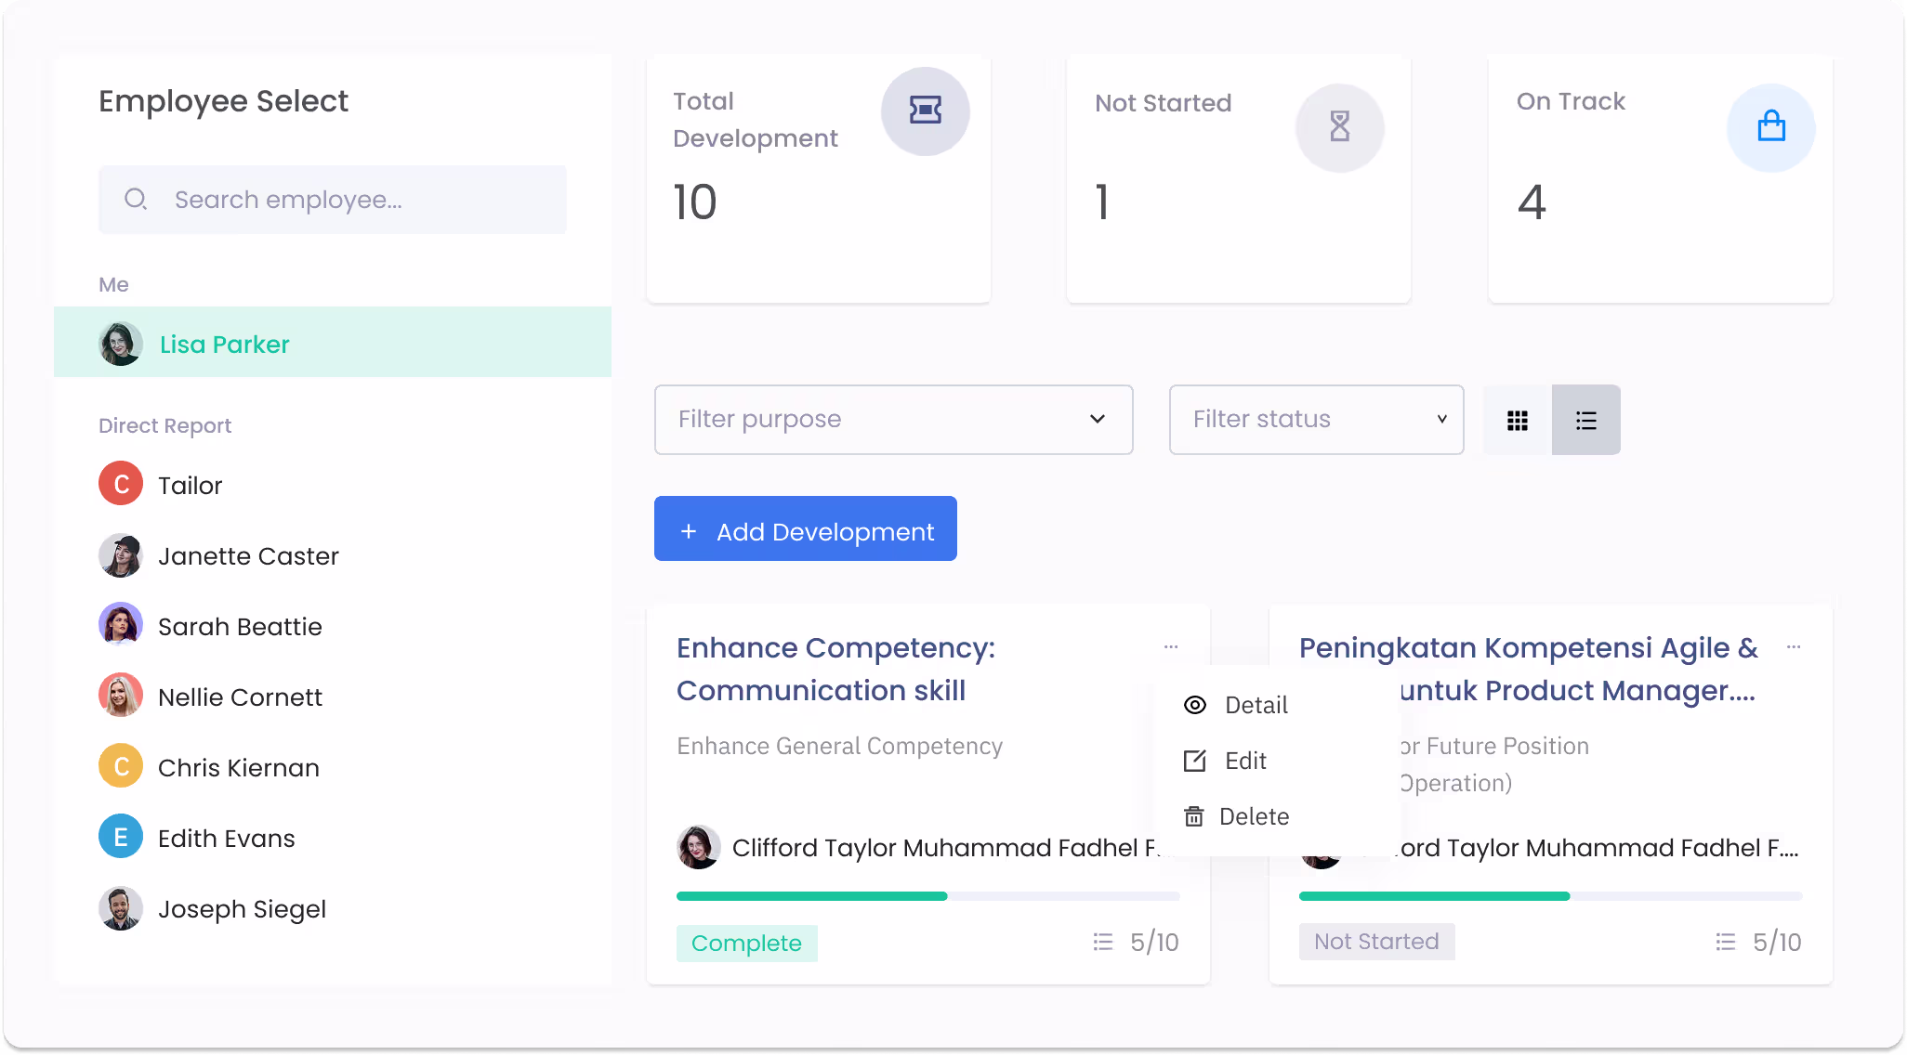Click the Add Development button
The height and width of the screenshot is (1055, 1907).
806,528
